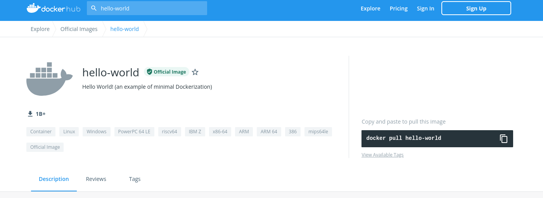Click the download count icon
Viewport: 543px width, 198px height.
coord(30,114)
